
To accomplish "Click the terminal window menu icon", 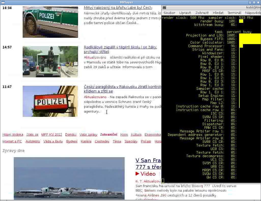I will click(164, 8).
